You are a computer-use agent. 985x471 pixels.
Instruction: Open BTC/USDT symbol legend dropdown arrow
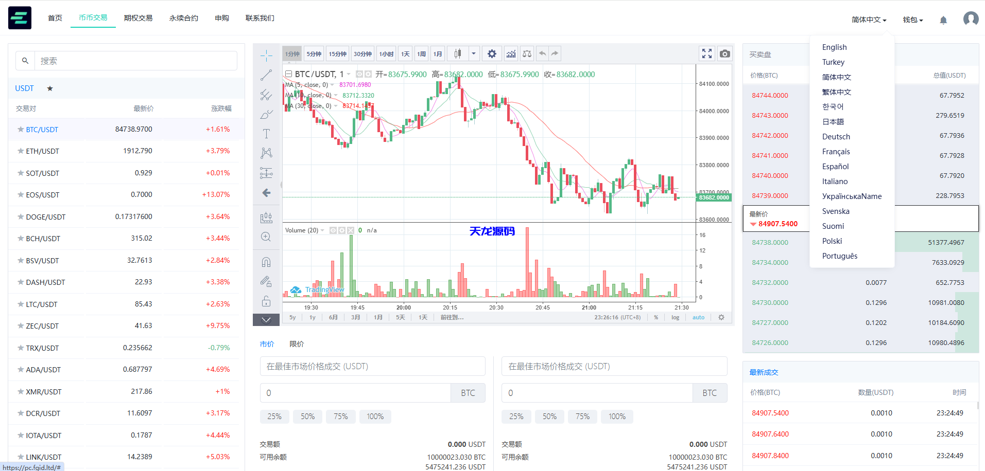[x=349, y=74]
